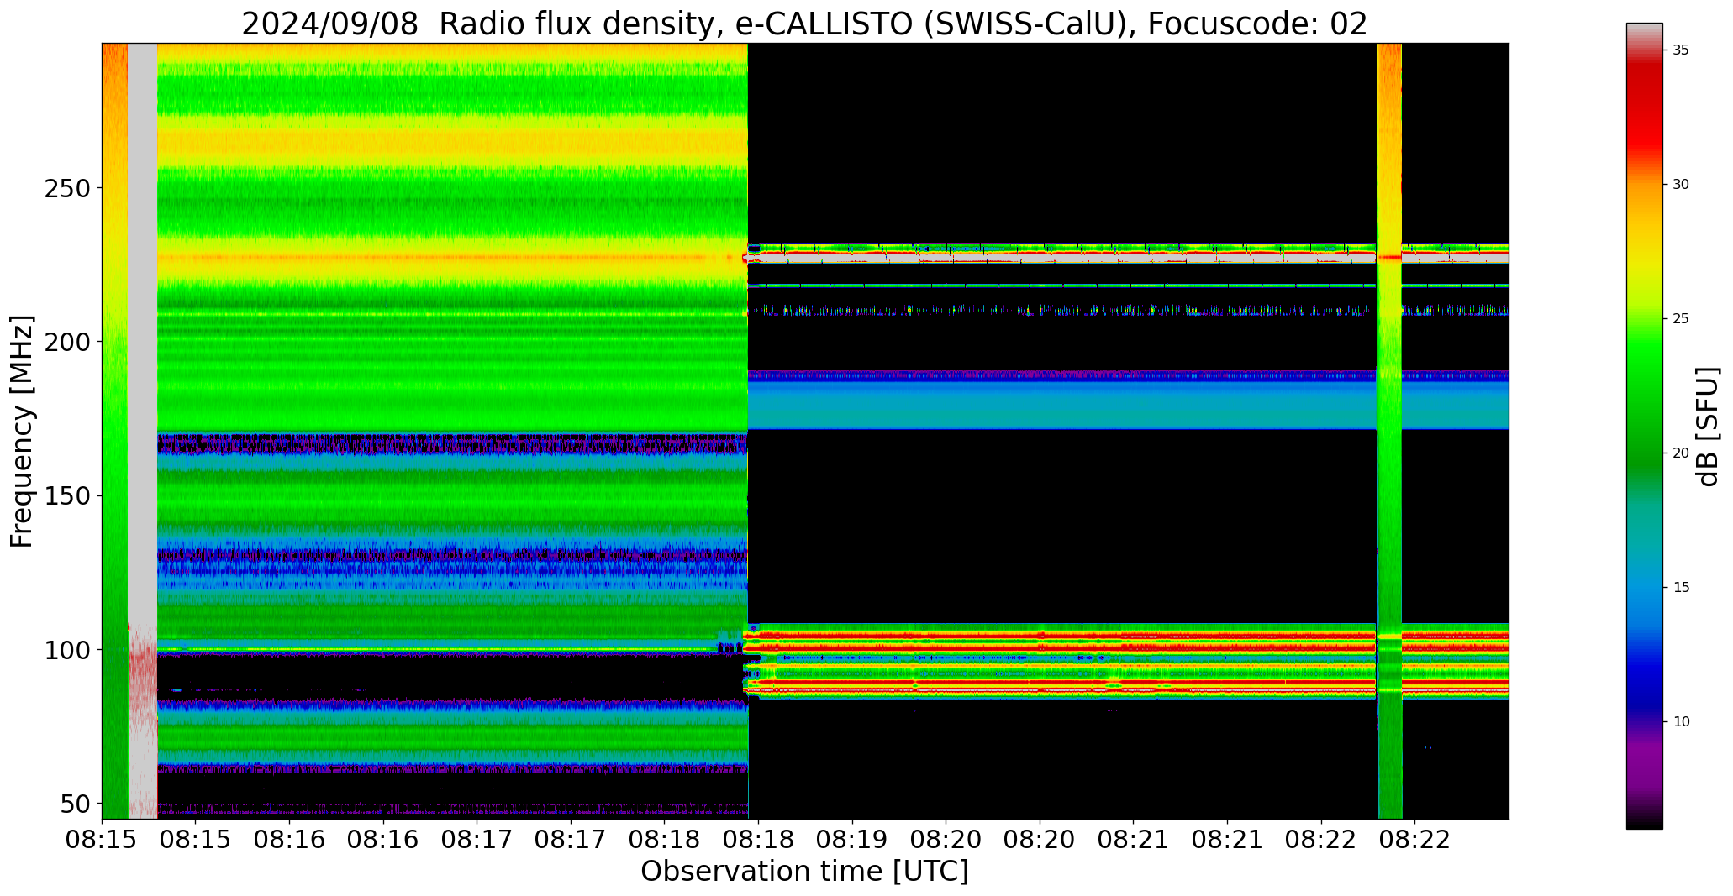
Task: Click the colorbar tick value 10
Action: pos(1681,721)
